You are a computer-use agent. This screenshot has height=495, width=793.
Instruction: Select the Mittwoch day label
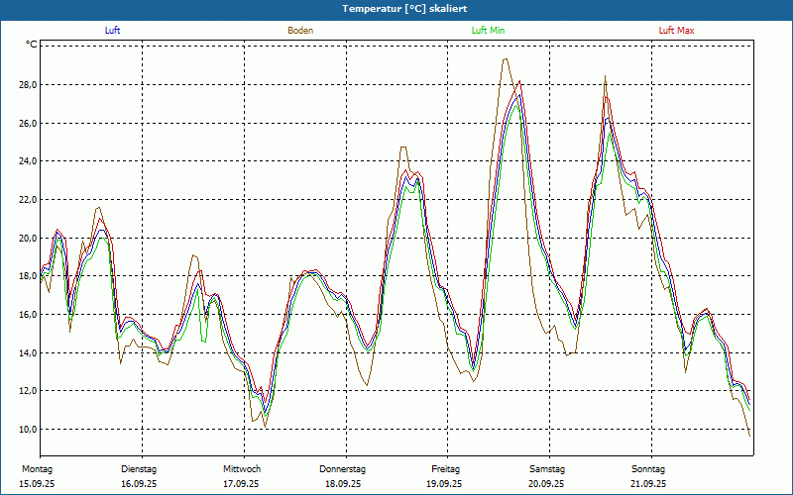click(x=242, y=469)
